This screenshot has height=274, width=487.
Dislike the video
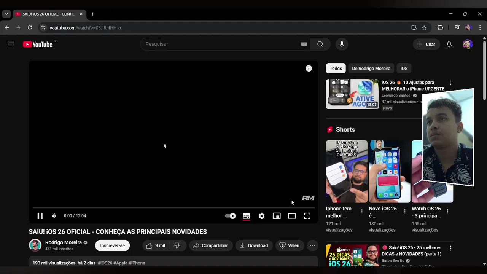tap(177, 245)
